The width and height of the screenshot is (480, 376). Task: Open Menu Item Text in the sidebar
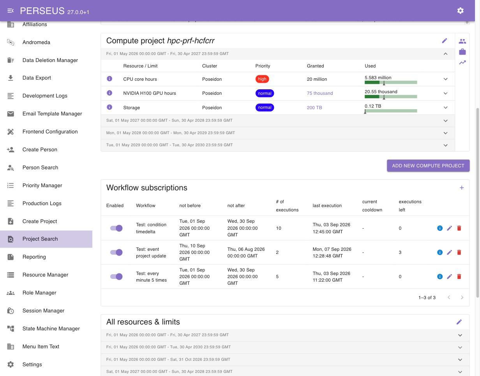(46, 346)
